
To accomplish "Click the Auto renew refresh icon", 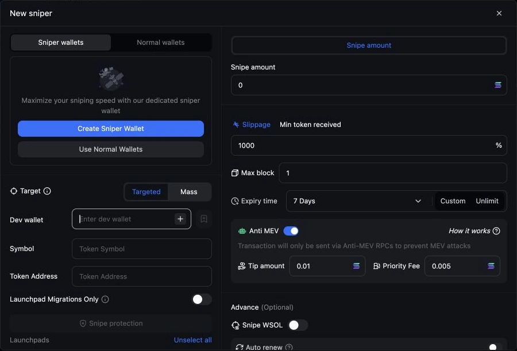I will point(240,347).
